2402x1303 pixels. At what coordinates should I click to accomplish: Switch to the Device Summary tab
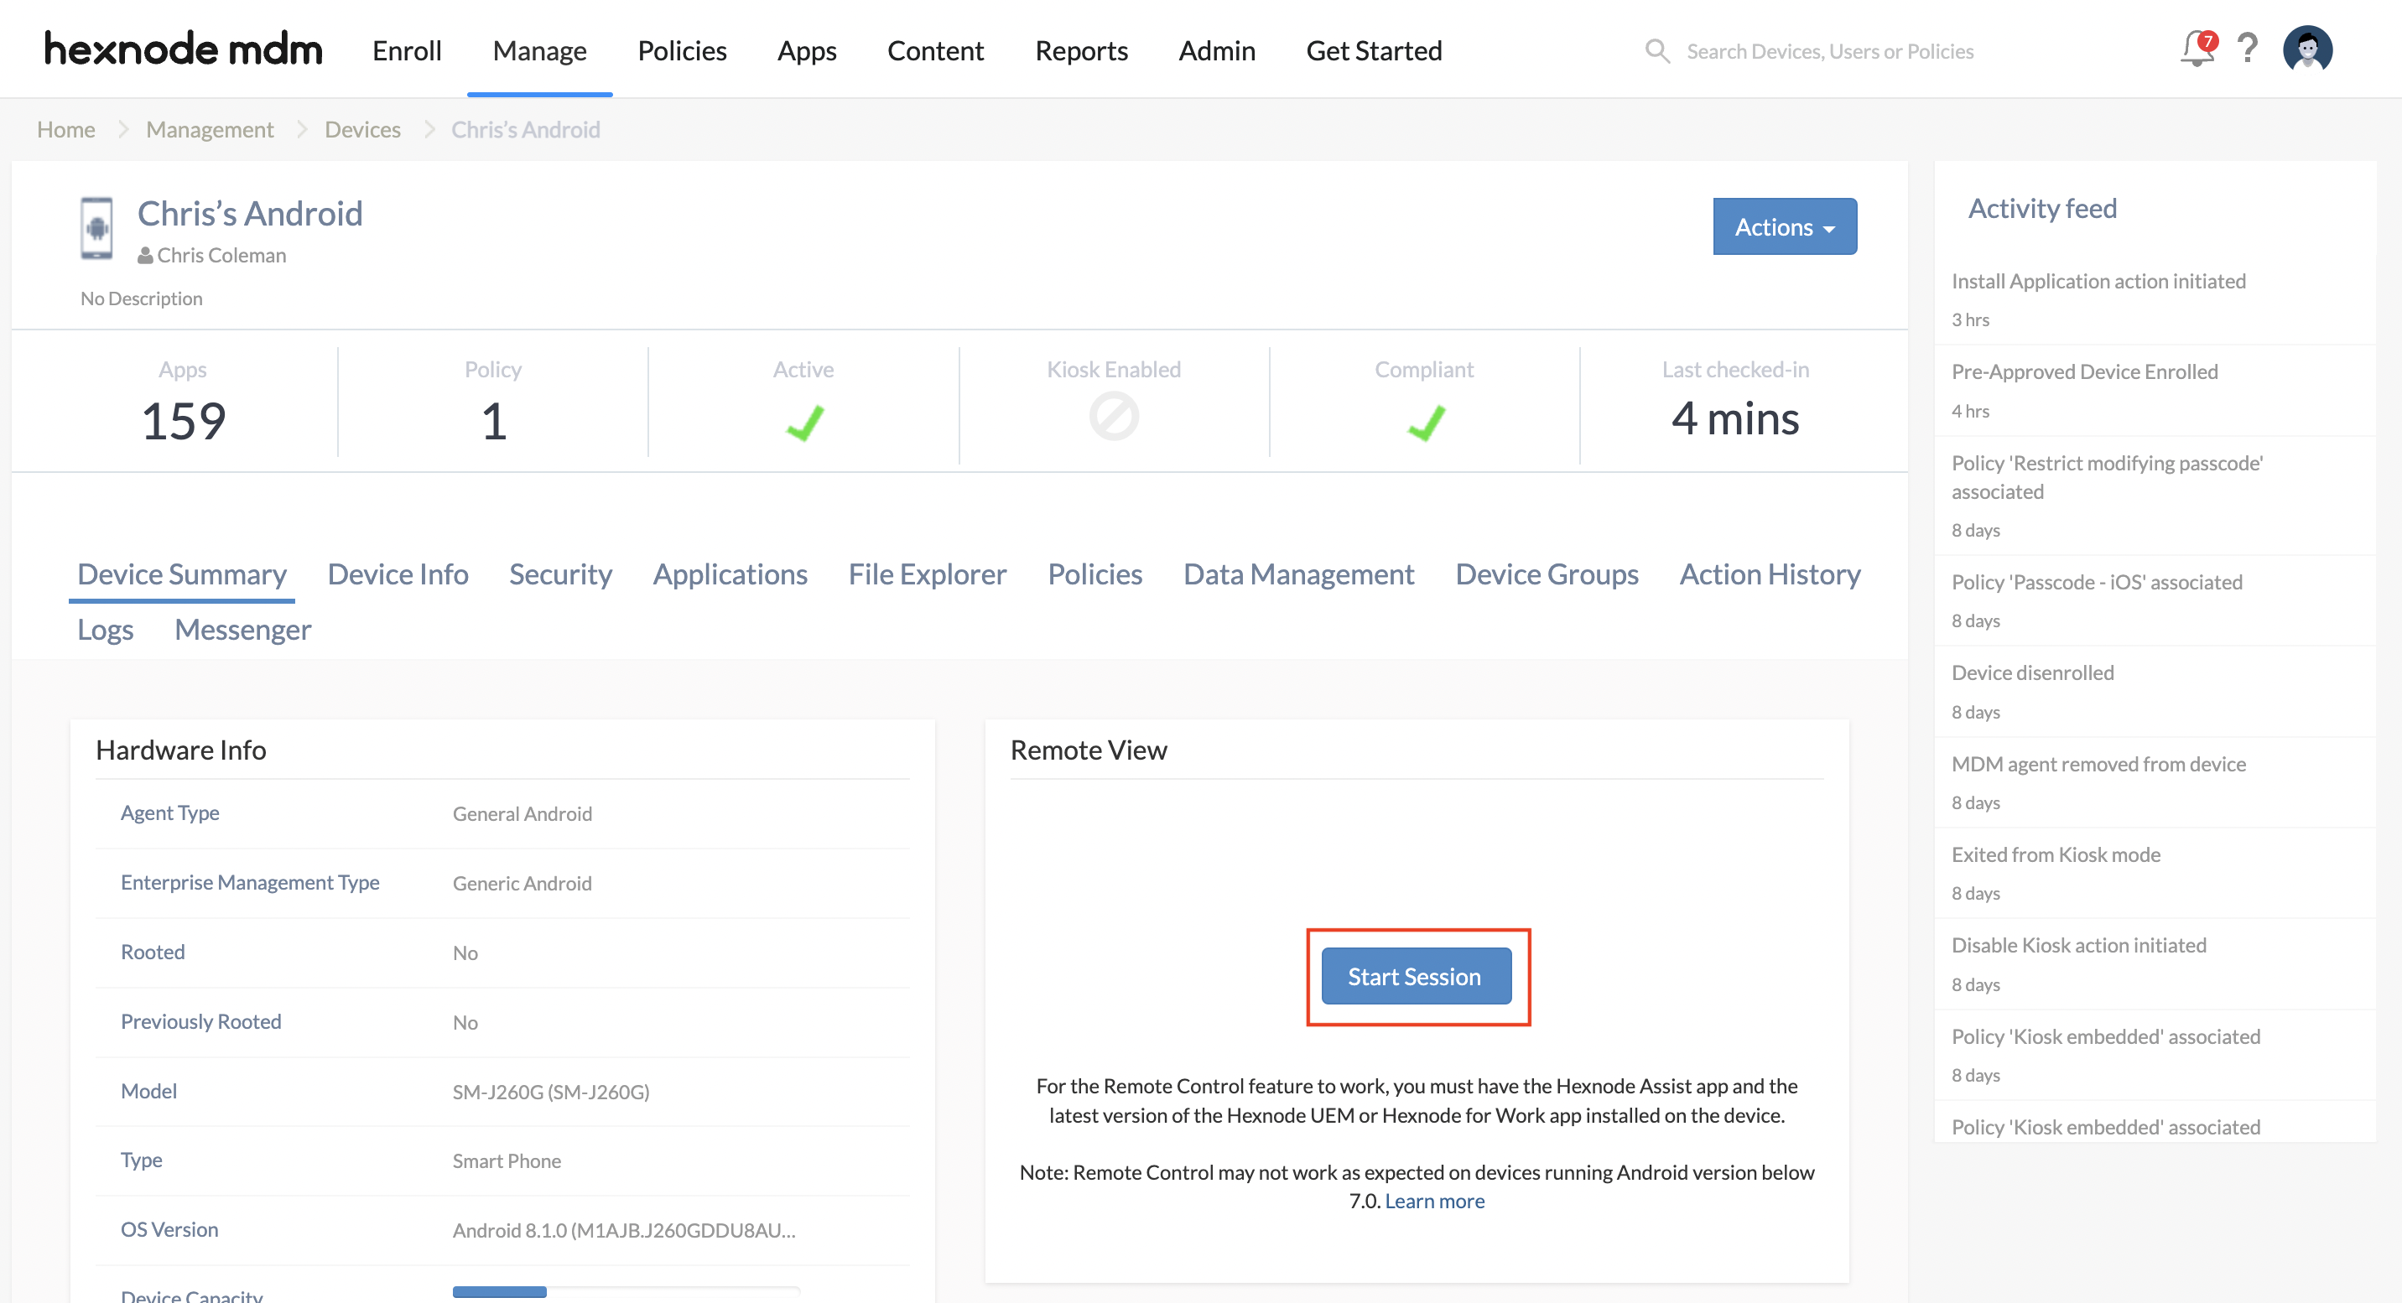(182, 574)
